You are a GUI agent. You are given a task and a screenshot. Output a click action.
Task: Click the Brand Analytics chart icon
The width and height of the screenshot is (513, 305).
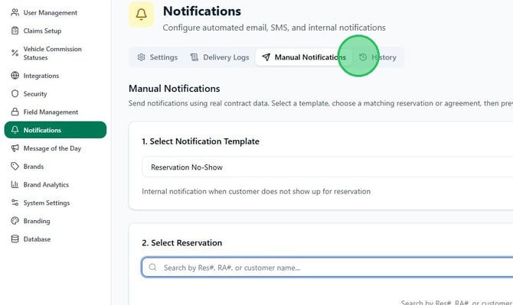pos(15,184)
